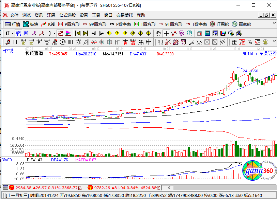Open the T四方形 tool
This screenshot has width=277, height=199.
pyautogui.click(x=145, y=24)
